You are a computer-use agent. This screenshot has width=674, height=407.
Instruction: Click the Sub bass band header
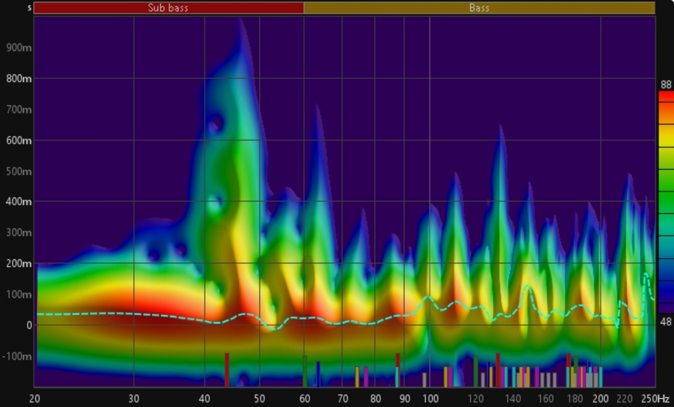click(168, 8)
